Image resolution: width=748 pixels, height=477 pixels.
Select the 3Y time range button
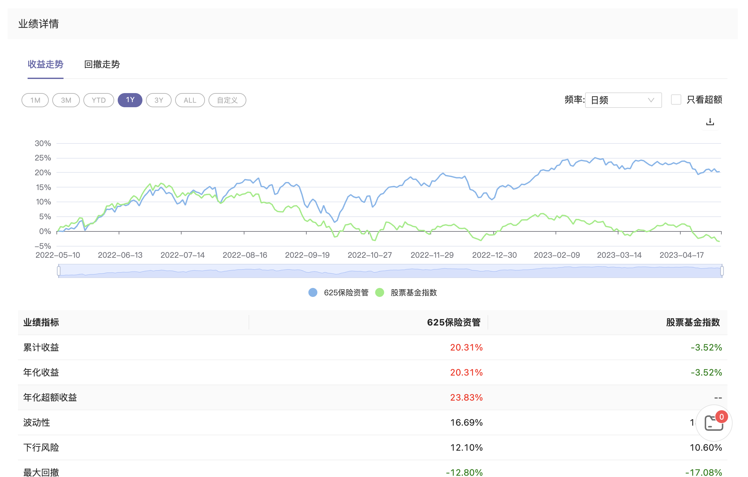point(159,100)
